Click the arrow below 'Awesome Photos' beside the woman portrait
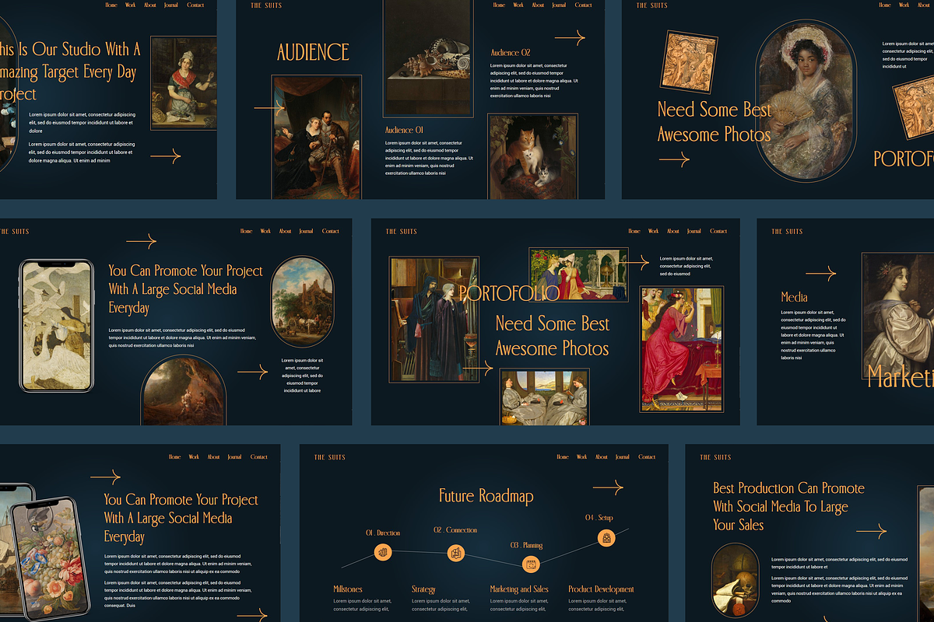934x622 pixels. 674,159
